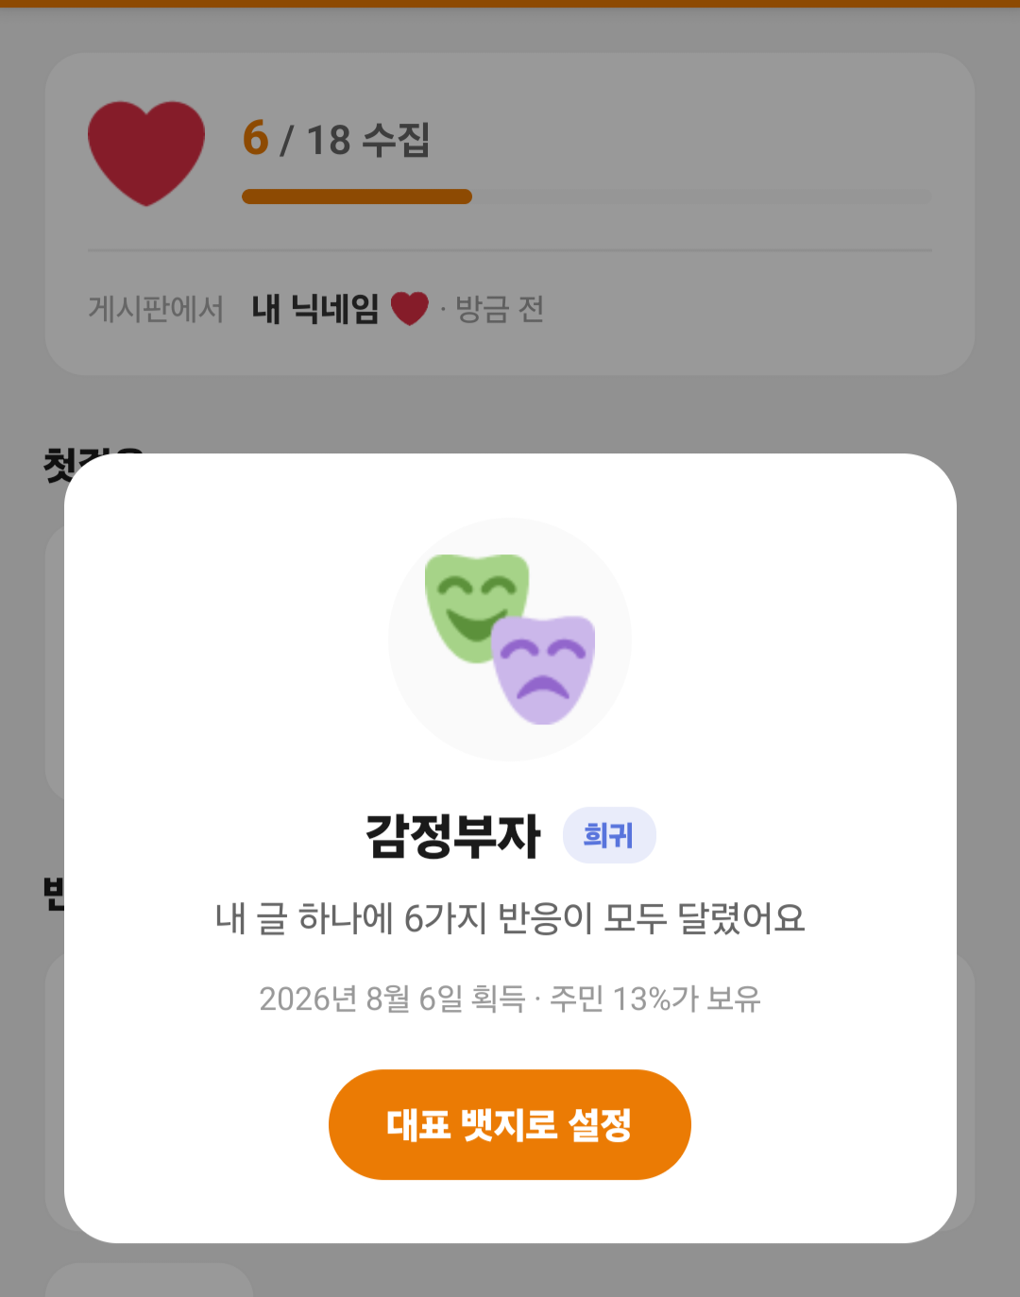Tap the large red heart badge icon
The image size is (1020, 1297).
pyautogui.click(x=146, y=153)
